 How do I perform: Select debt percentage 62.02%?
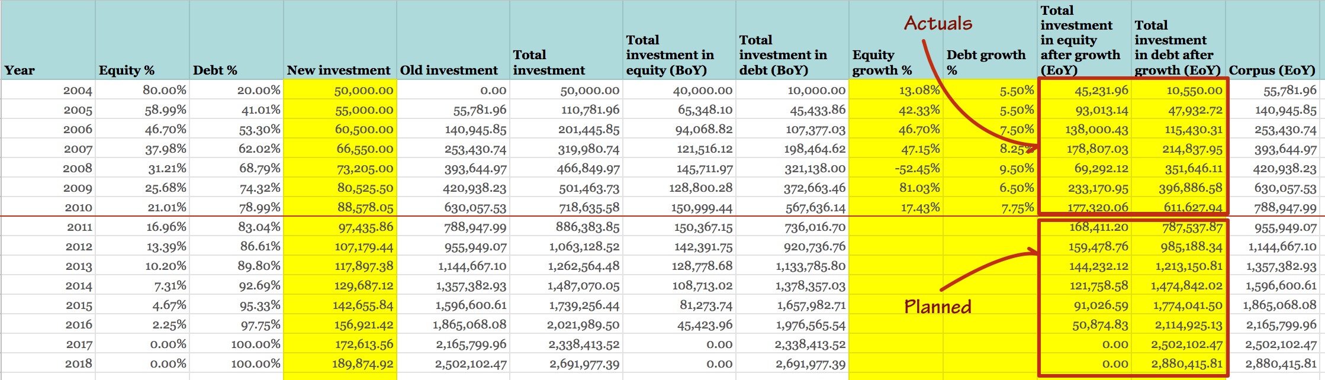pos(236,149)
